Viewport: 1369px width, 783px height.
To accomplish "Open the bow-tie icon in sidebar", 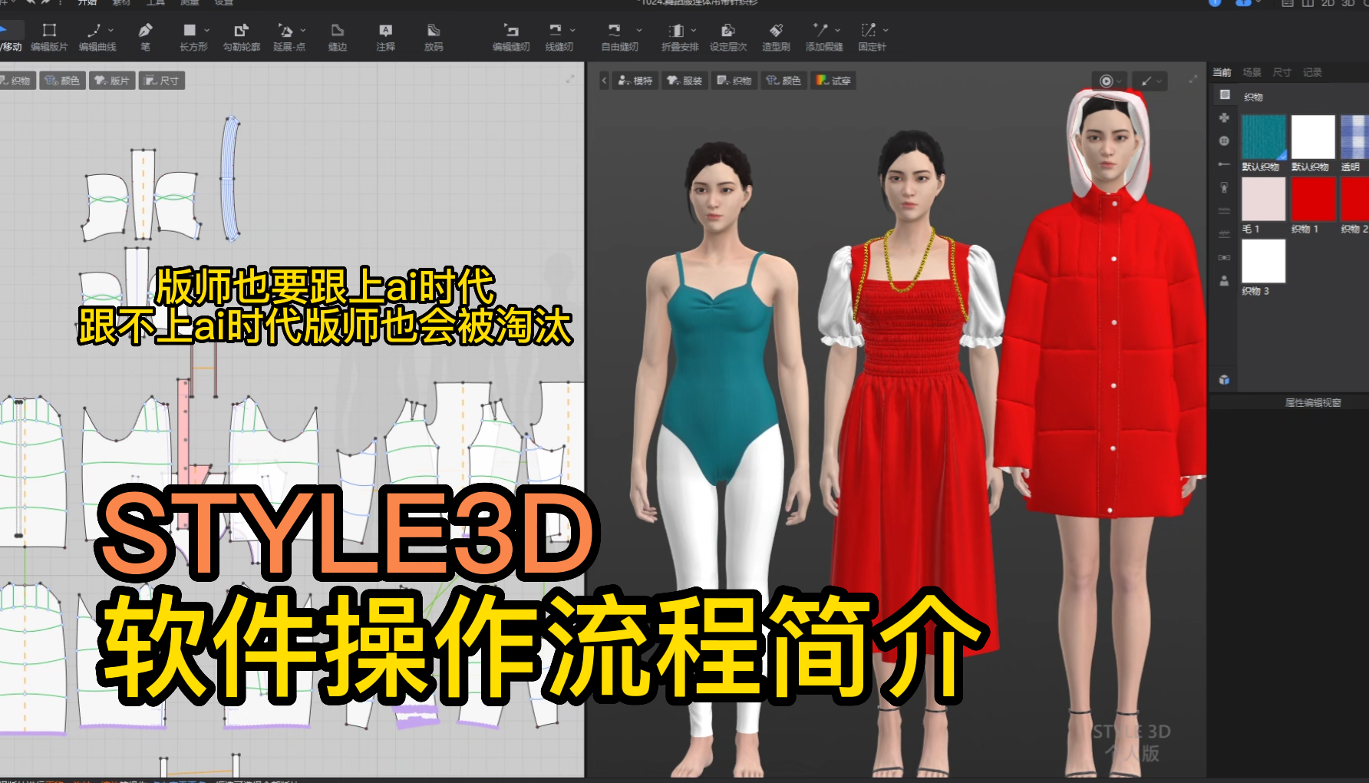I will coord(1225,257).
